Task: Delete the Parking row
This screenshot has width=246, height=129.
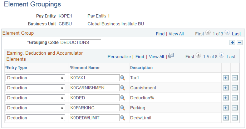Action: [235, 108]
